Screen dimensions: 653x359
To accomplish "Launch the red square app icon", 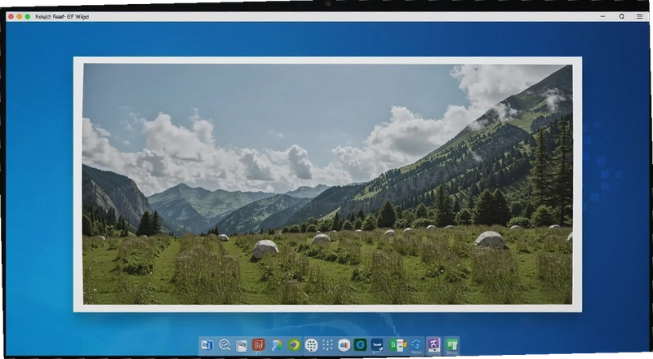I will click(x=259, y=345).
